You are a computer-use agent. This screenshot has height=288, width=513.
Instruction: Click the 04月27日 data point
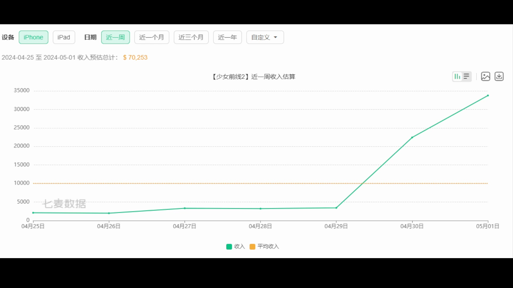pos(185,208)
